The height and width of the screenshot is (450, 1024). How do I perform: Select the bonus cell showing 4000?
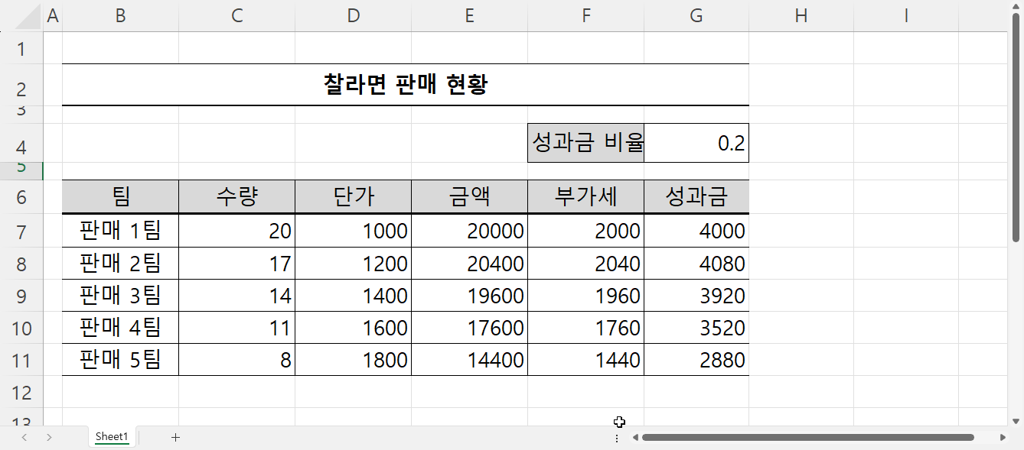[x=696, y=231]
